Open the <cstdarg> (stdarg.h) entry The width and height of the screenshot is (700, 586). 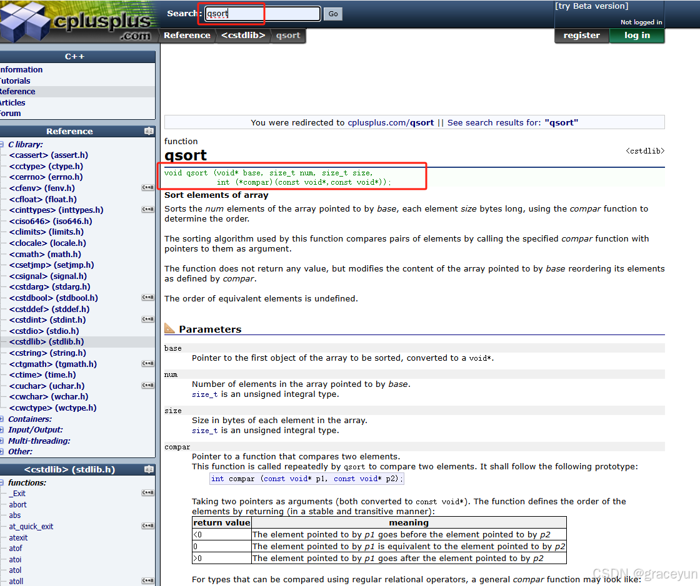coord(49,286)
